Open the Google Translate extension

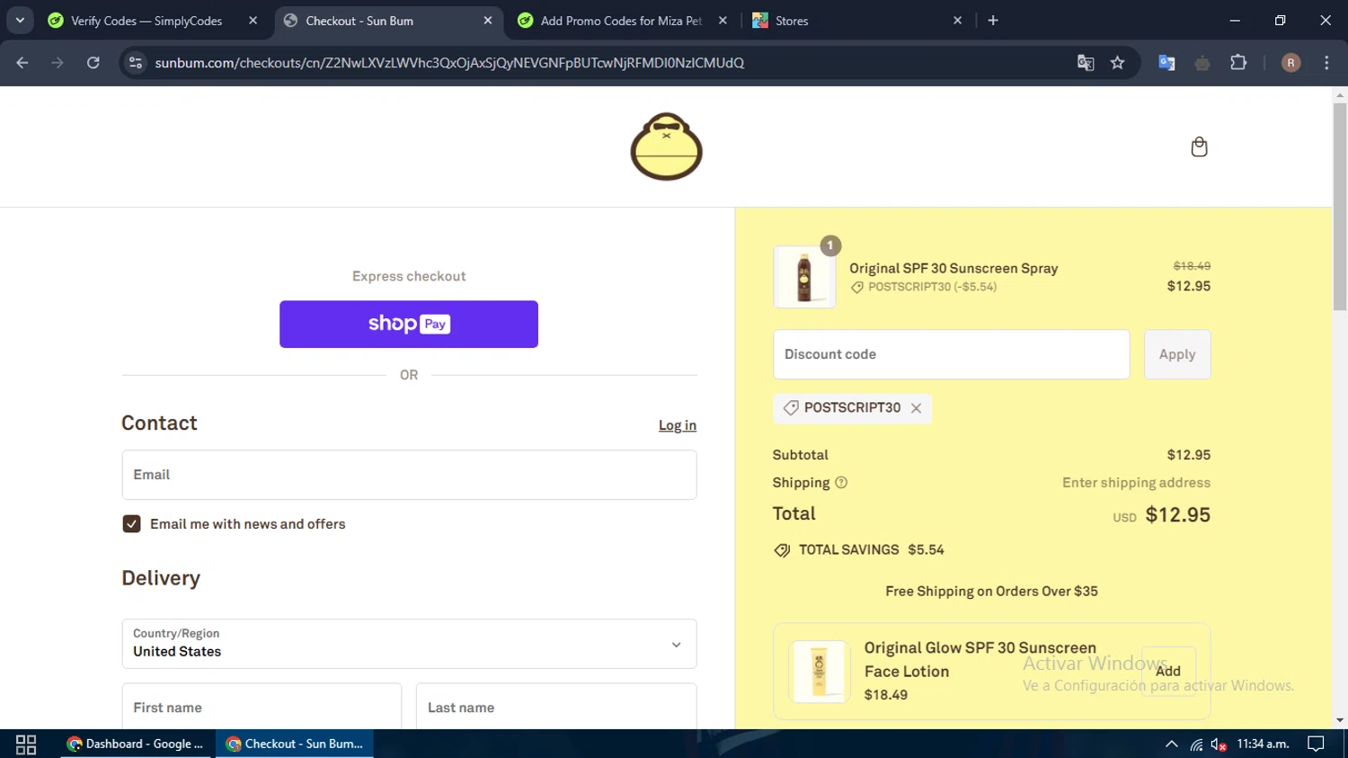click(1166, 62)
